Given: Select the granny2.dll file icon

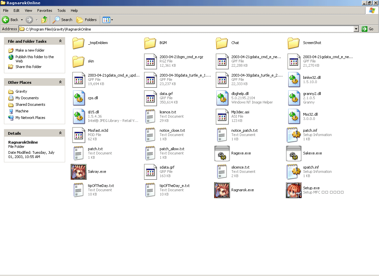Looking at the screenshot, I should (x=294, y=98).
